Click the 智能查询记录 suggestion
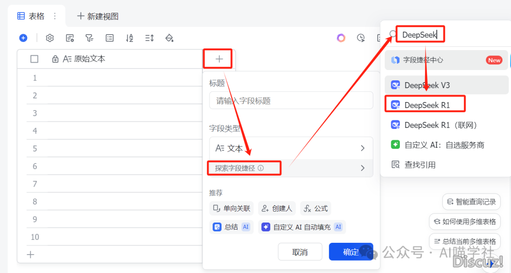The width and height of the screenshot is (511, 273). (471, 202)
